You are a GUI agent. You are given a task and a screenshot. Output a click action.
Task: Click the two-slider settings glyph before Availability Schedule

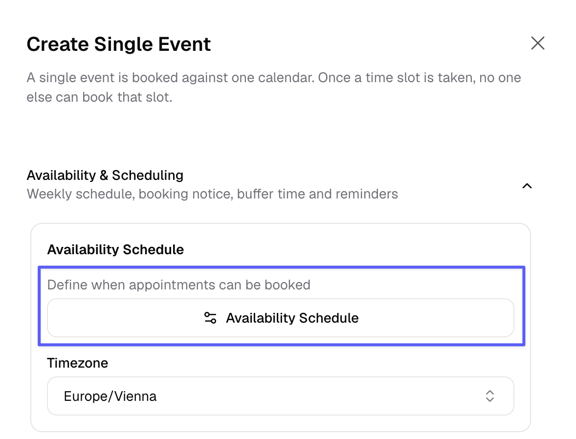pyautogui.click(x=210, y=318)
